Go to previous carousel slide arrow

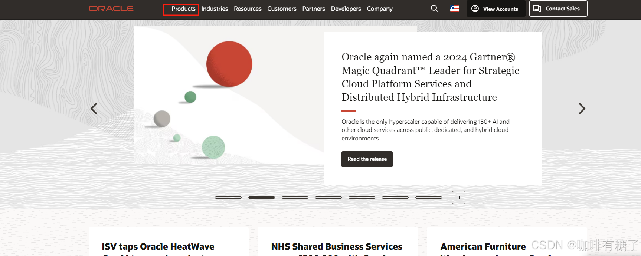[x=94, y=109]
